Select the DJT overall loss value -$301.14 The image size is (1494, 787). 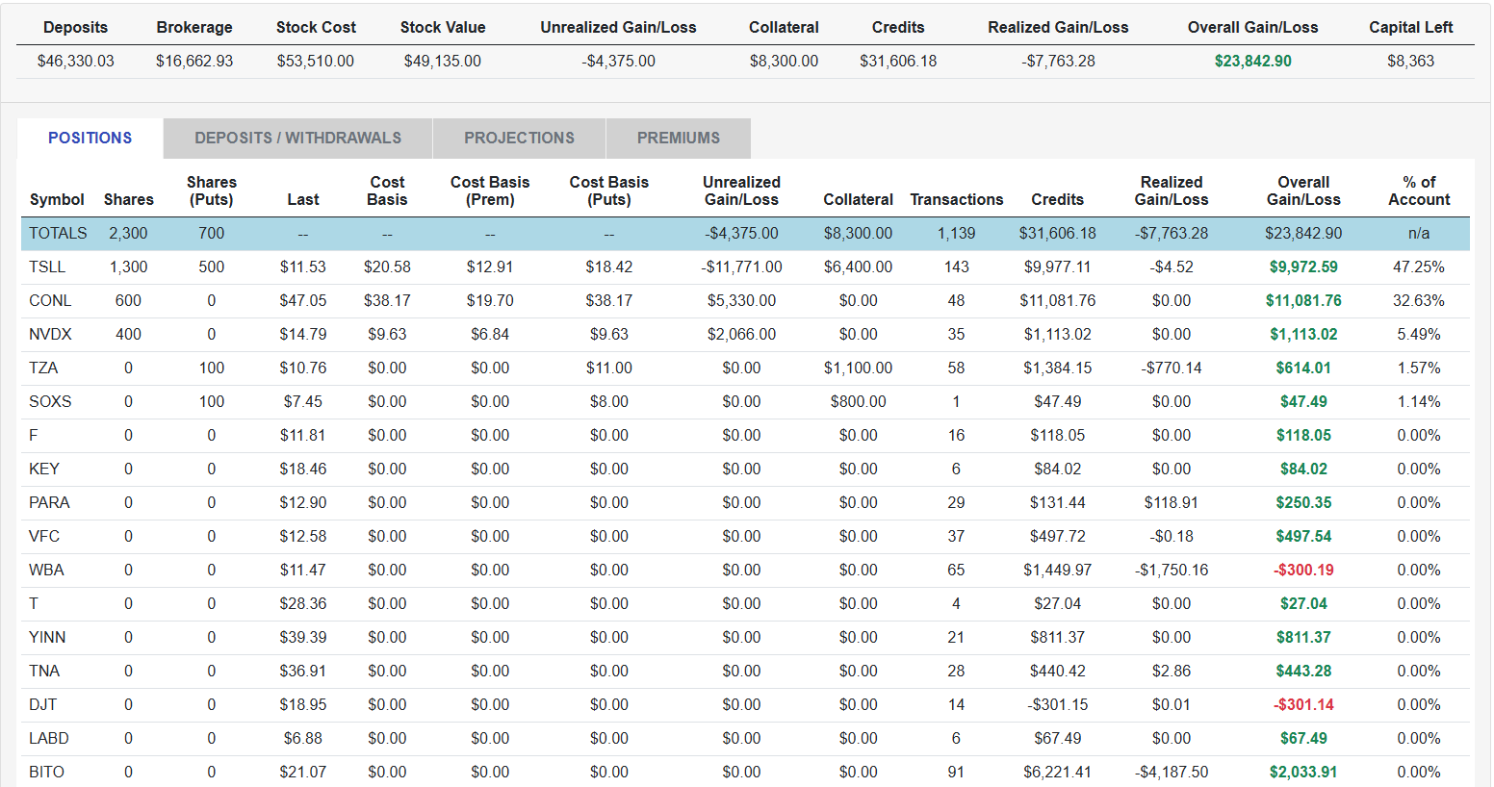pyautogui.click(x=1303, y=704)
